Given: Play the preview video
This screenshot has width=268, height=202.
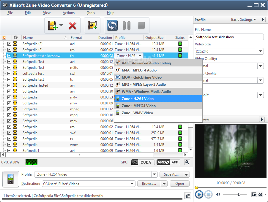Looking at the screenshot, I should tap(199, 194).
